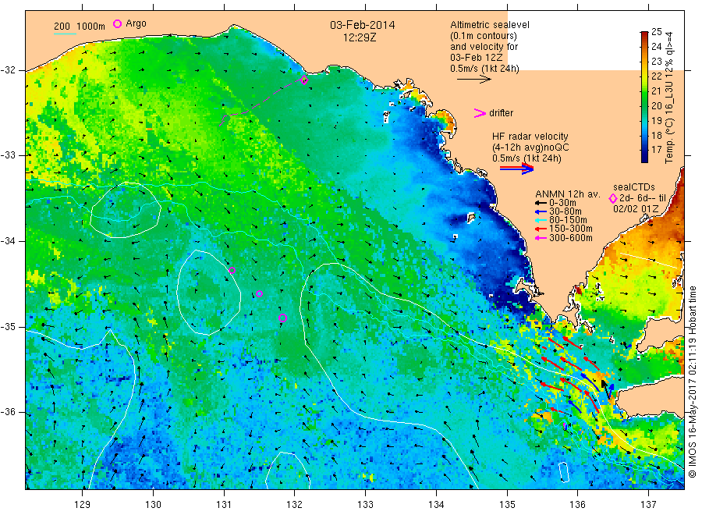Click the latitude label -32

tap(8, 70)
